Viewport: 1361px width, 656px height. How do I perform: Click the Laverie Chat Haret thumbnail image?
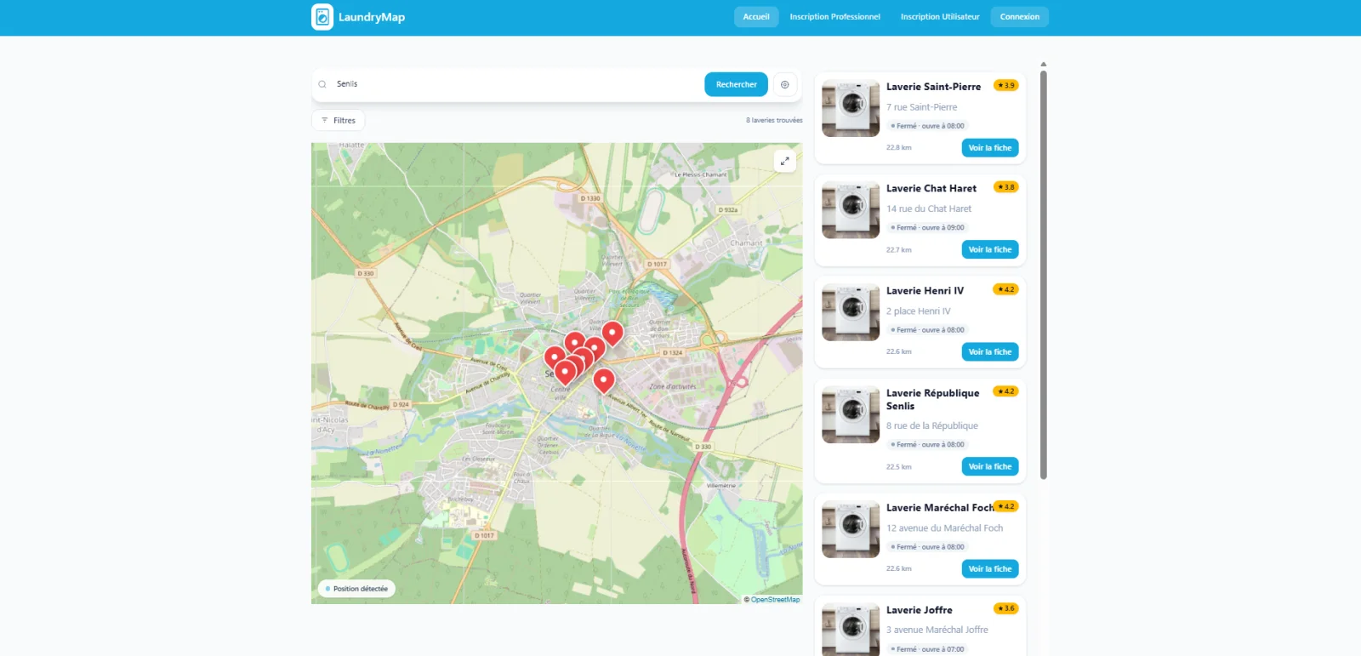[851, 210]
